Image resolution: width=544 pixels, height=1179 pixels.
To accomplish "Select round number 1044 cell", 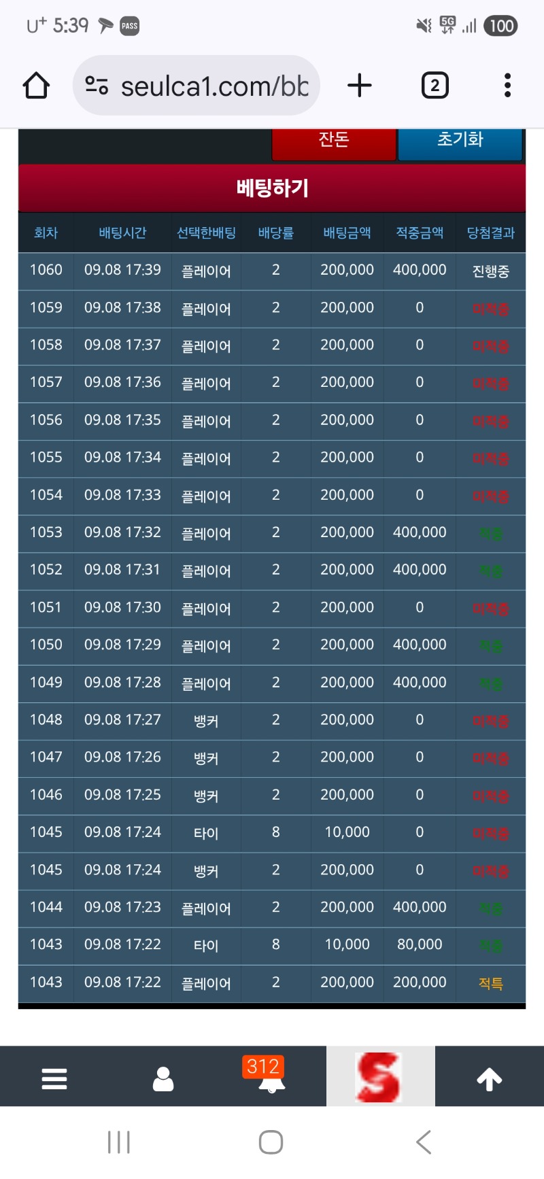I will (46, 907).
